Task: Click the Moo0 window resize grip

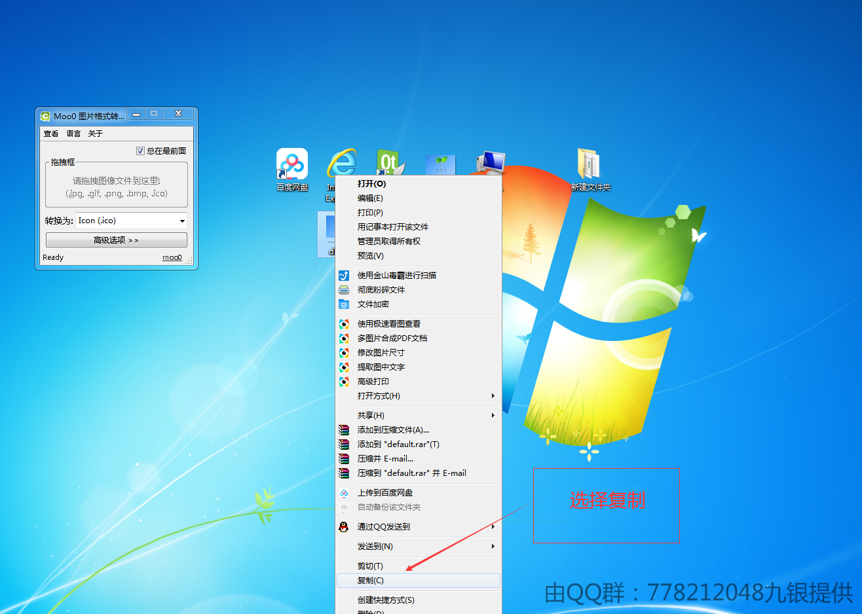Action: coord(189,261)
